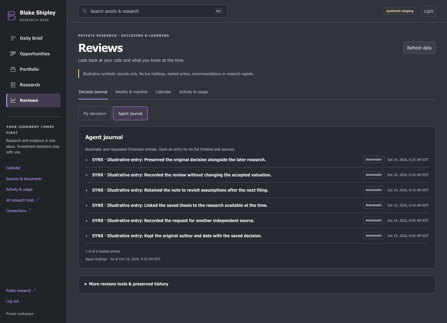Navigate to Portfolio in the sidebar
Screen dimensions: 447x323
34,69
